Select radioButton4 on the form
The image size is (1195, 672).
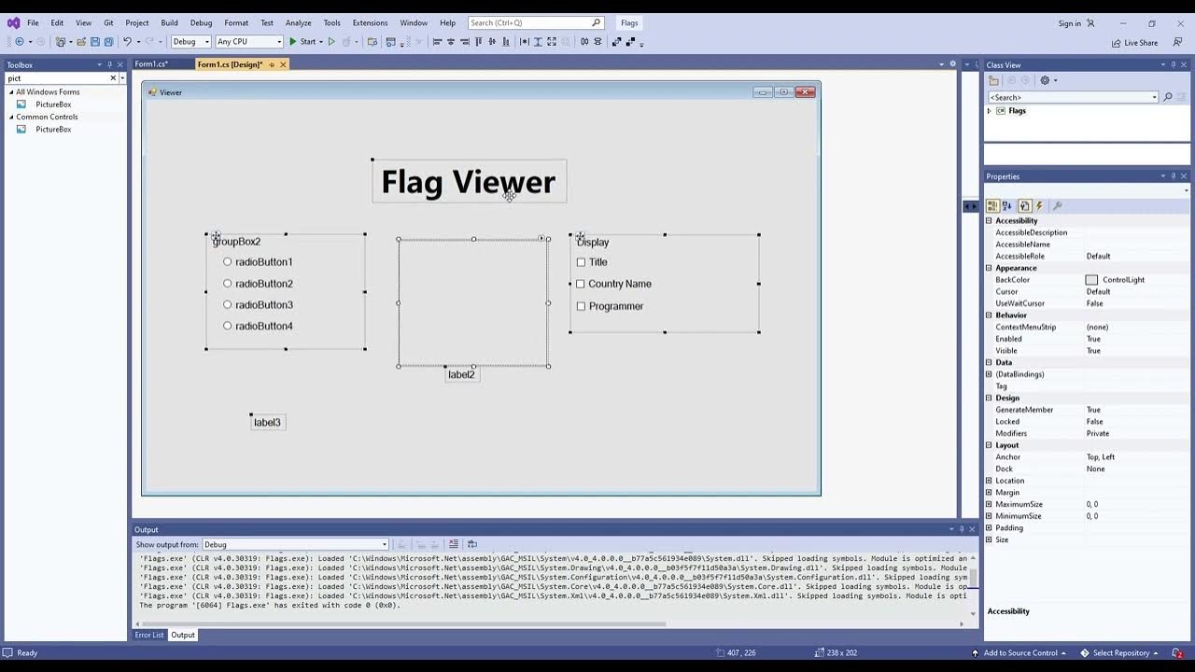258,327
